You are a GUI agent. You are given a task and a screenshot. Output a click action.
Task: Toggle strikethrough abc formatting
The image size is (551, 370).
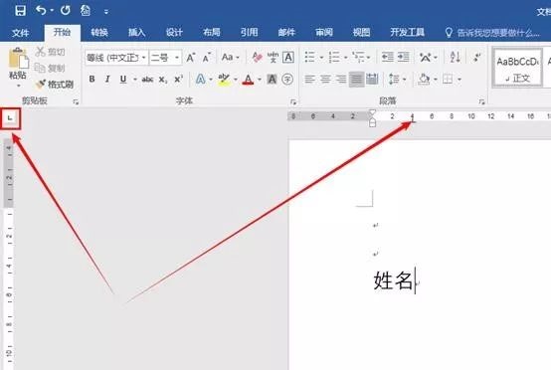[147, 80]
